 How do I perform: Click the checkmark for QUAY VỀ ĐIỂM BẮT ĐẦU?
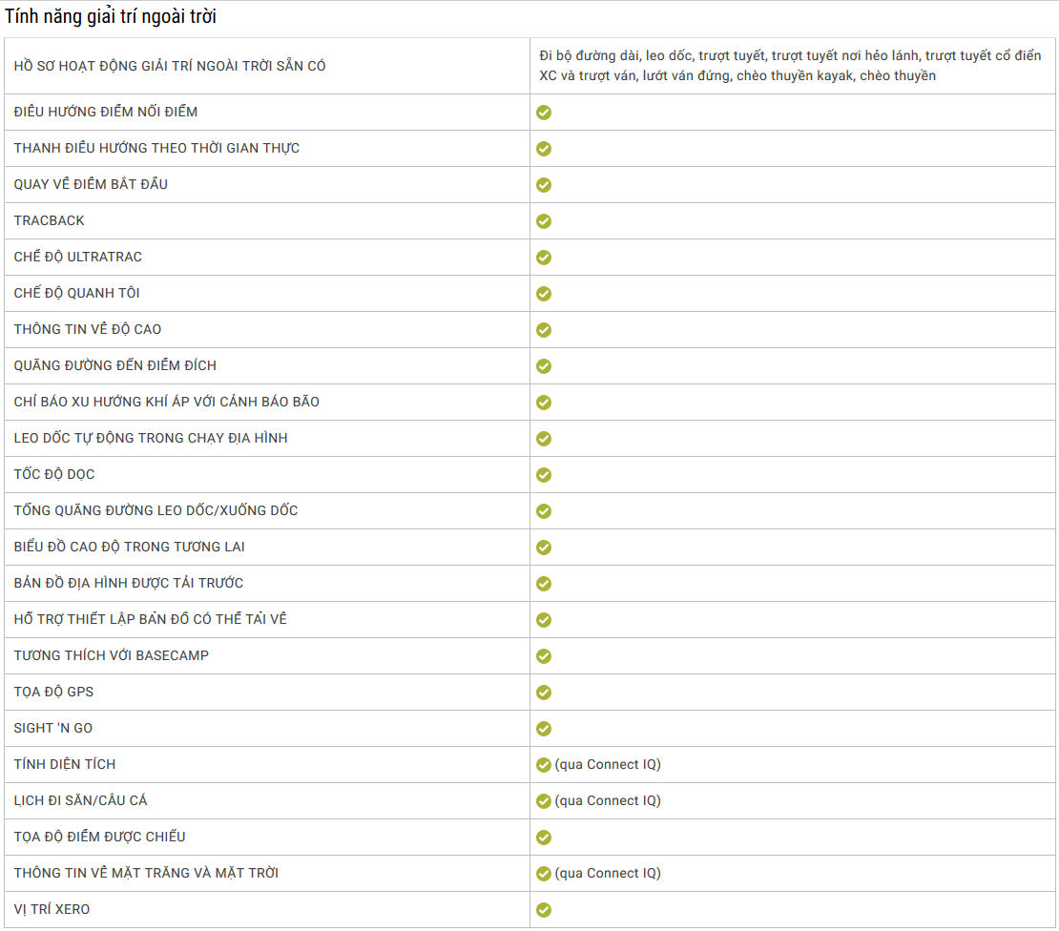[x=544, y=185]
